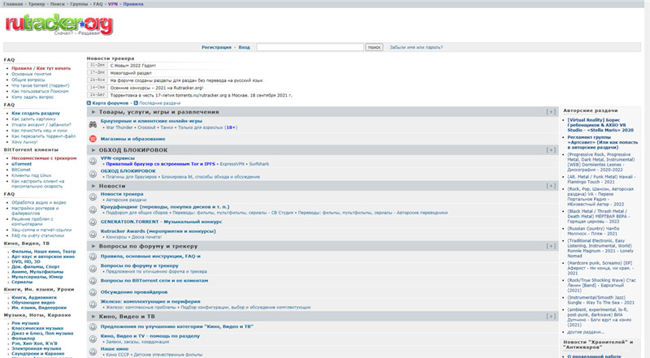This screenshot has height=358, width=650.
Task: Open Кино СССР subforum link
Action: [117, 355]
